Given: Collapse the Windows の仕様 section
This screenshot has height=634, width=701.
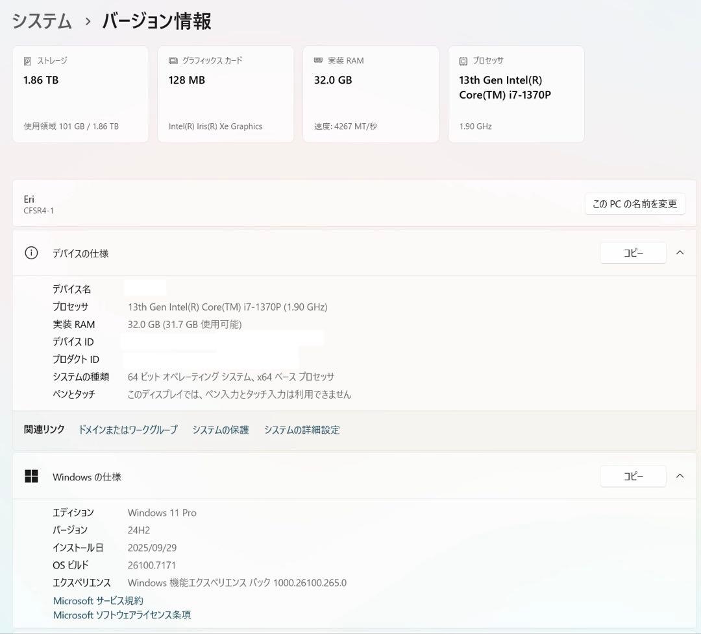Looking at the screenshot, I should pyautogui.click(x=680, y=476).
